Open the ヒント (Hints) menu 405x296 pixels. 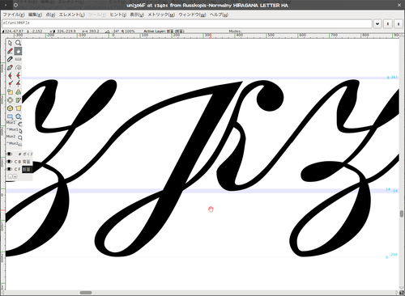(x=118, y=15)
